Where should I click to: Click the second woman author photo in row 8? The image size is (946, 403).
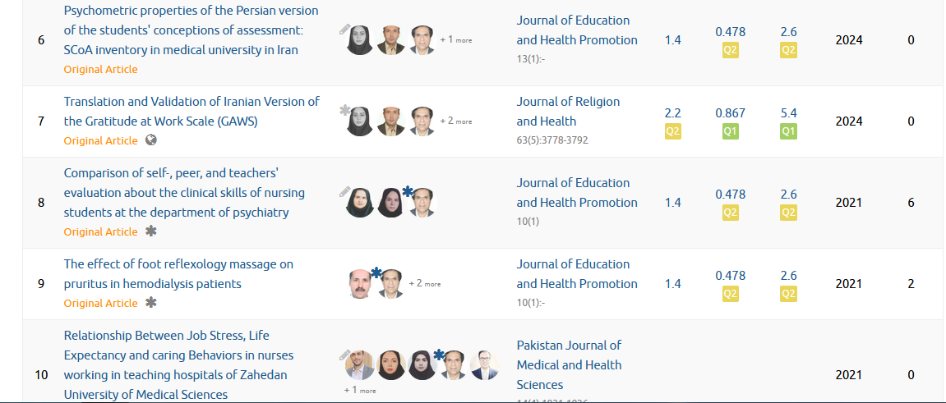click(x=390, y=203)
